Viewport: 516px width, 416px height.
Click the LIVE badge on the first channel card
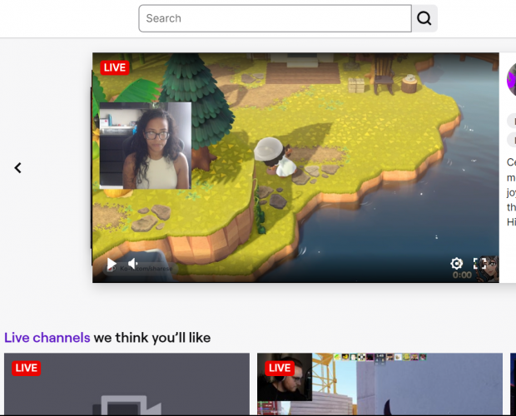coord(27,368)
